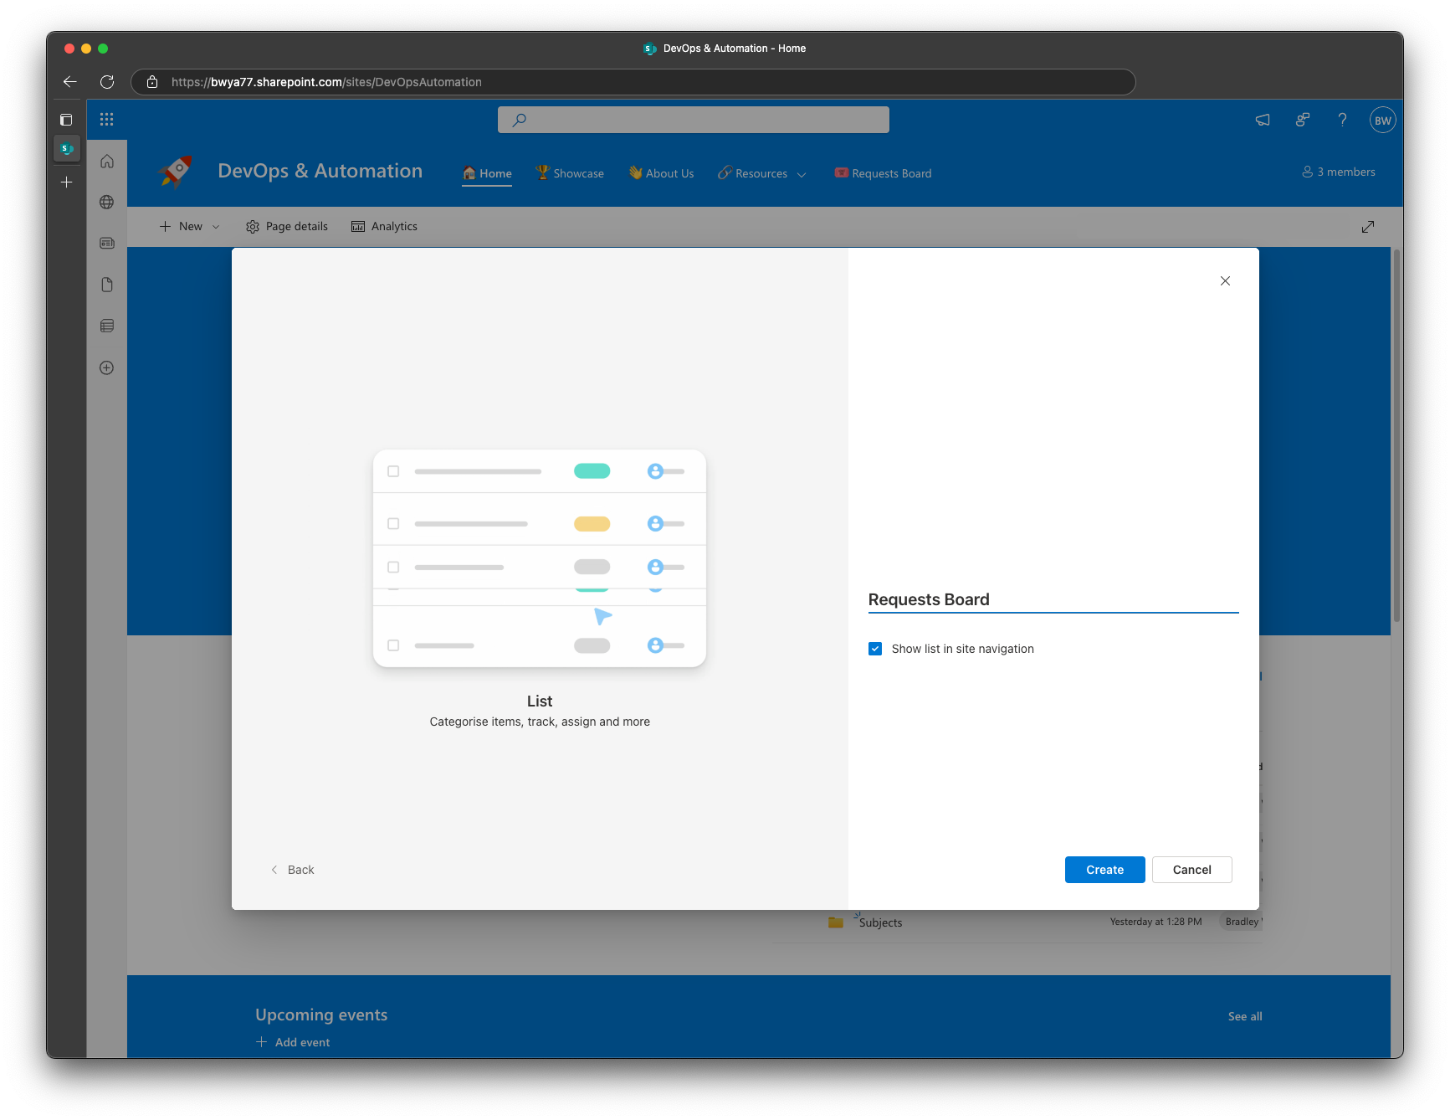The width and height of the screenshot is (1450, 1120).
Task: Open Analytics from the command bar
Action: [384, 227]
